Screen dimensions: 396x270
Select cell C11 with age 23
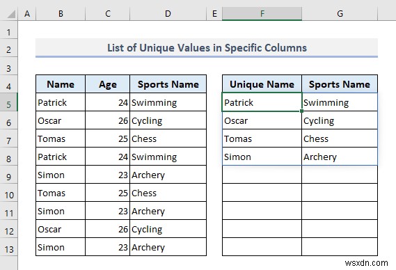click(x=108, y=211)
